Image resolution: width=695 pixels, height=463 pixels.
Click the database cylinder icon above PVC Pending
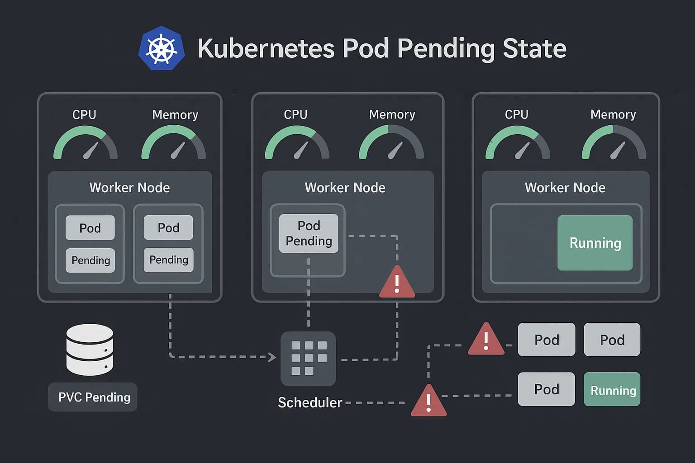[90, 350]
